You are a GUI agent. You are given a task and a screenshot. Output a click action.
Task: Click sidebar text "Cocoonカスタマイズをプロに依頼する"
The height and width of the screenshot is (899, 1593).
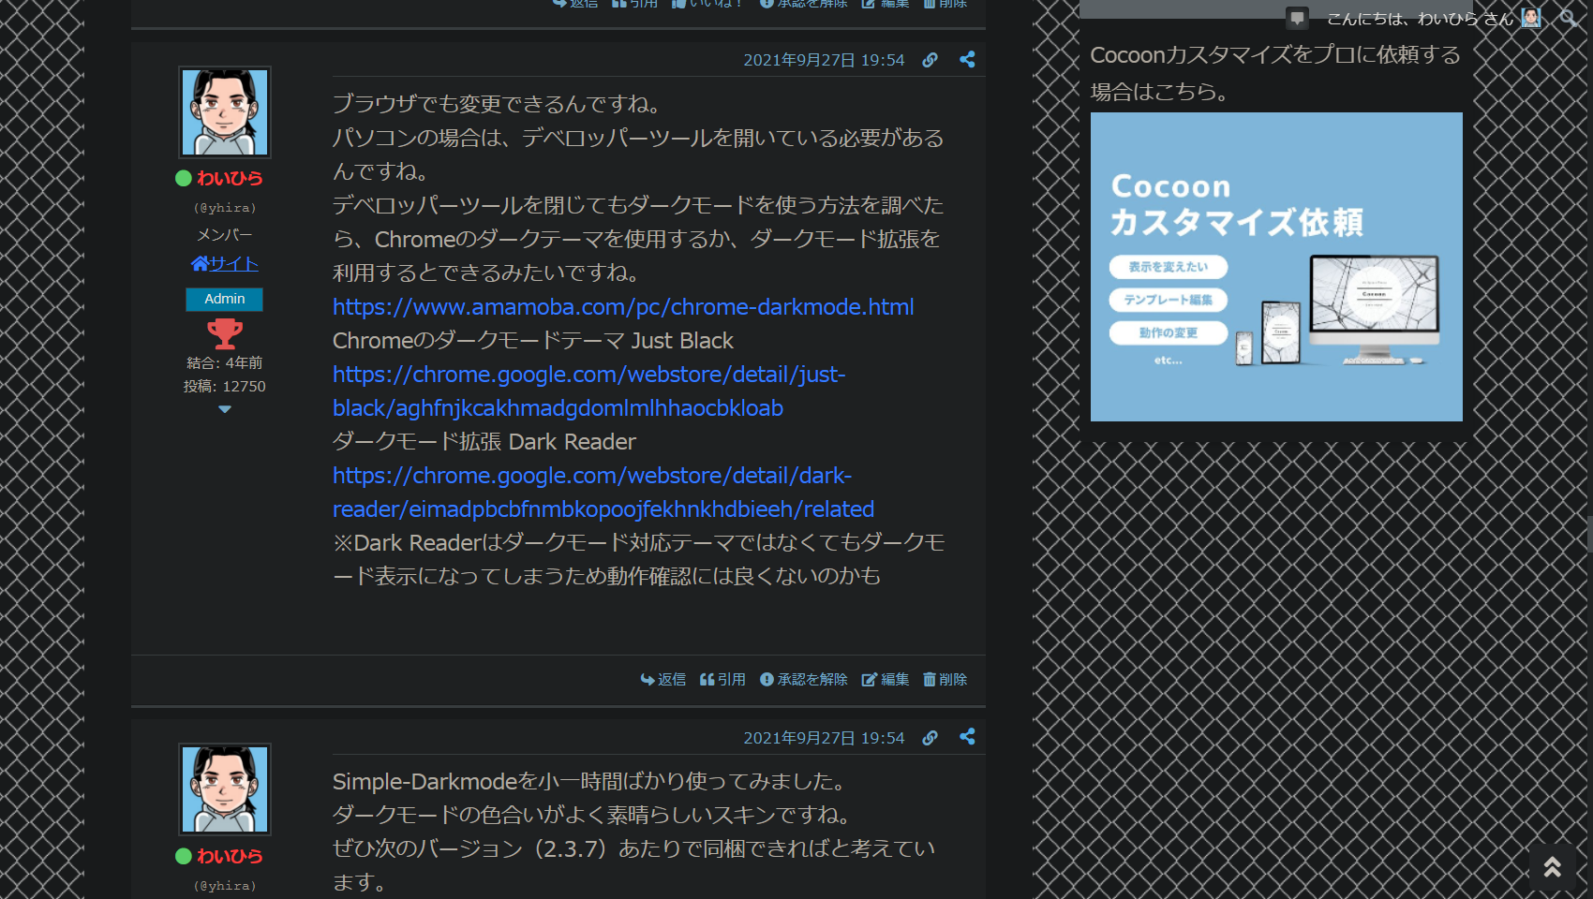coord(1275,54)
